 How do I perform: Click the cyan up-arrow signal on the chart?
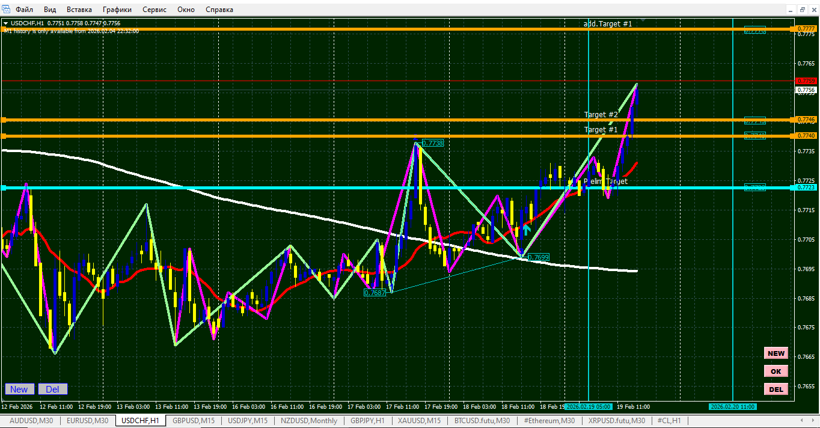527,229
